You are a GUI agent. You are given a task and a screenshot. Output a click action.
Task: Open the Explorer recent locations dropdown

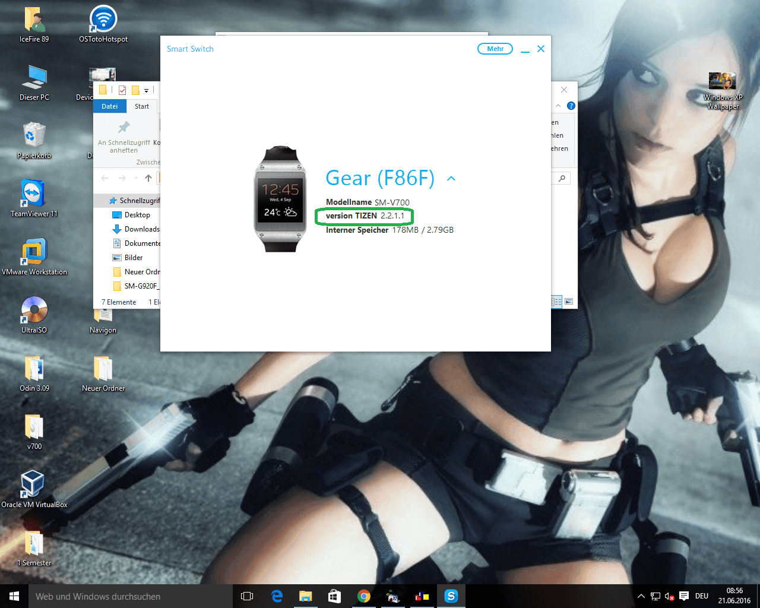coord(136,178)
